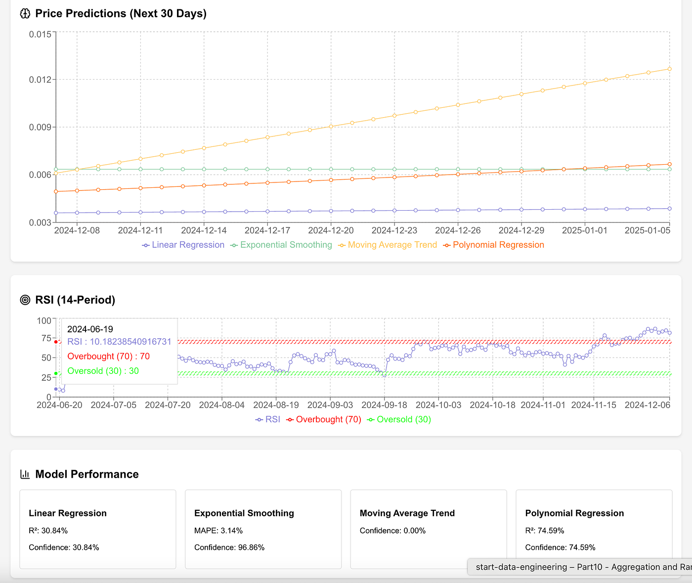This screenshot has height=583, width=692.
Task: Click the purple RSI legend marker icon
Action: tap(259, 420)
